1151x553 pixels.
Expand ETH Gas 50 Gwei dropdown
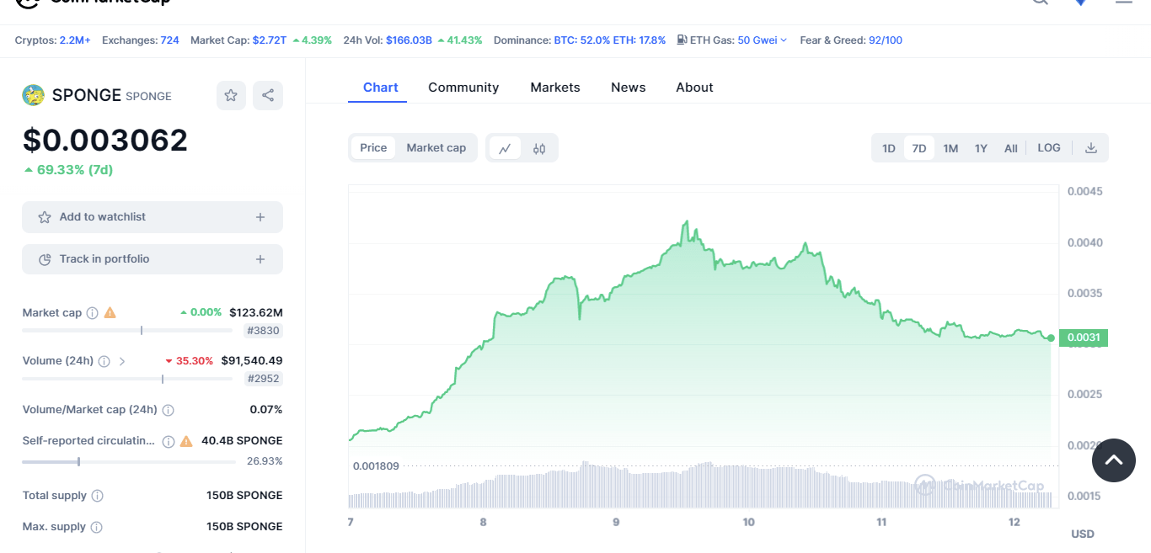(x=763, y=40)
